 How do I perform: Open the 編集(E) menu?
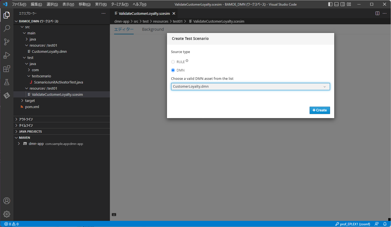[36, 4]
